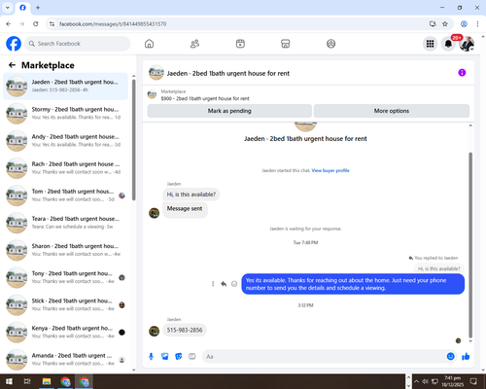Open File Explorer from the taskbar

[x=47, y=381]
